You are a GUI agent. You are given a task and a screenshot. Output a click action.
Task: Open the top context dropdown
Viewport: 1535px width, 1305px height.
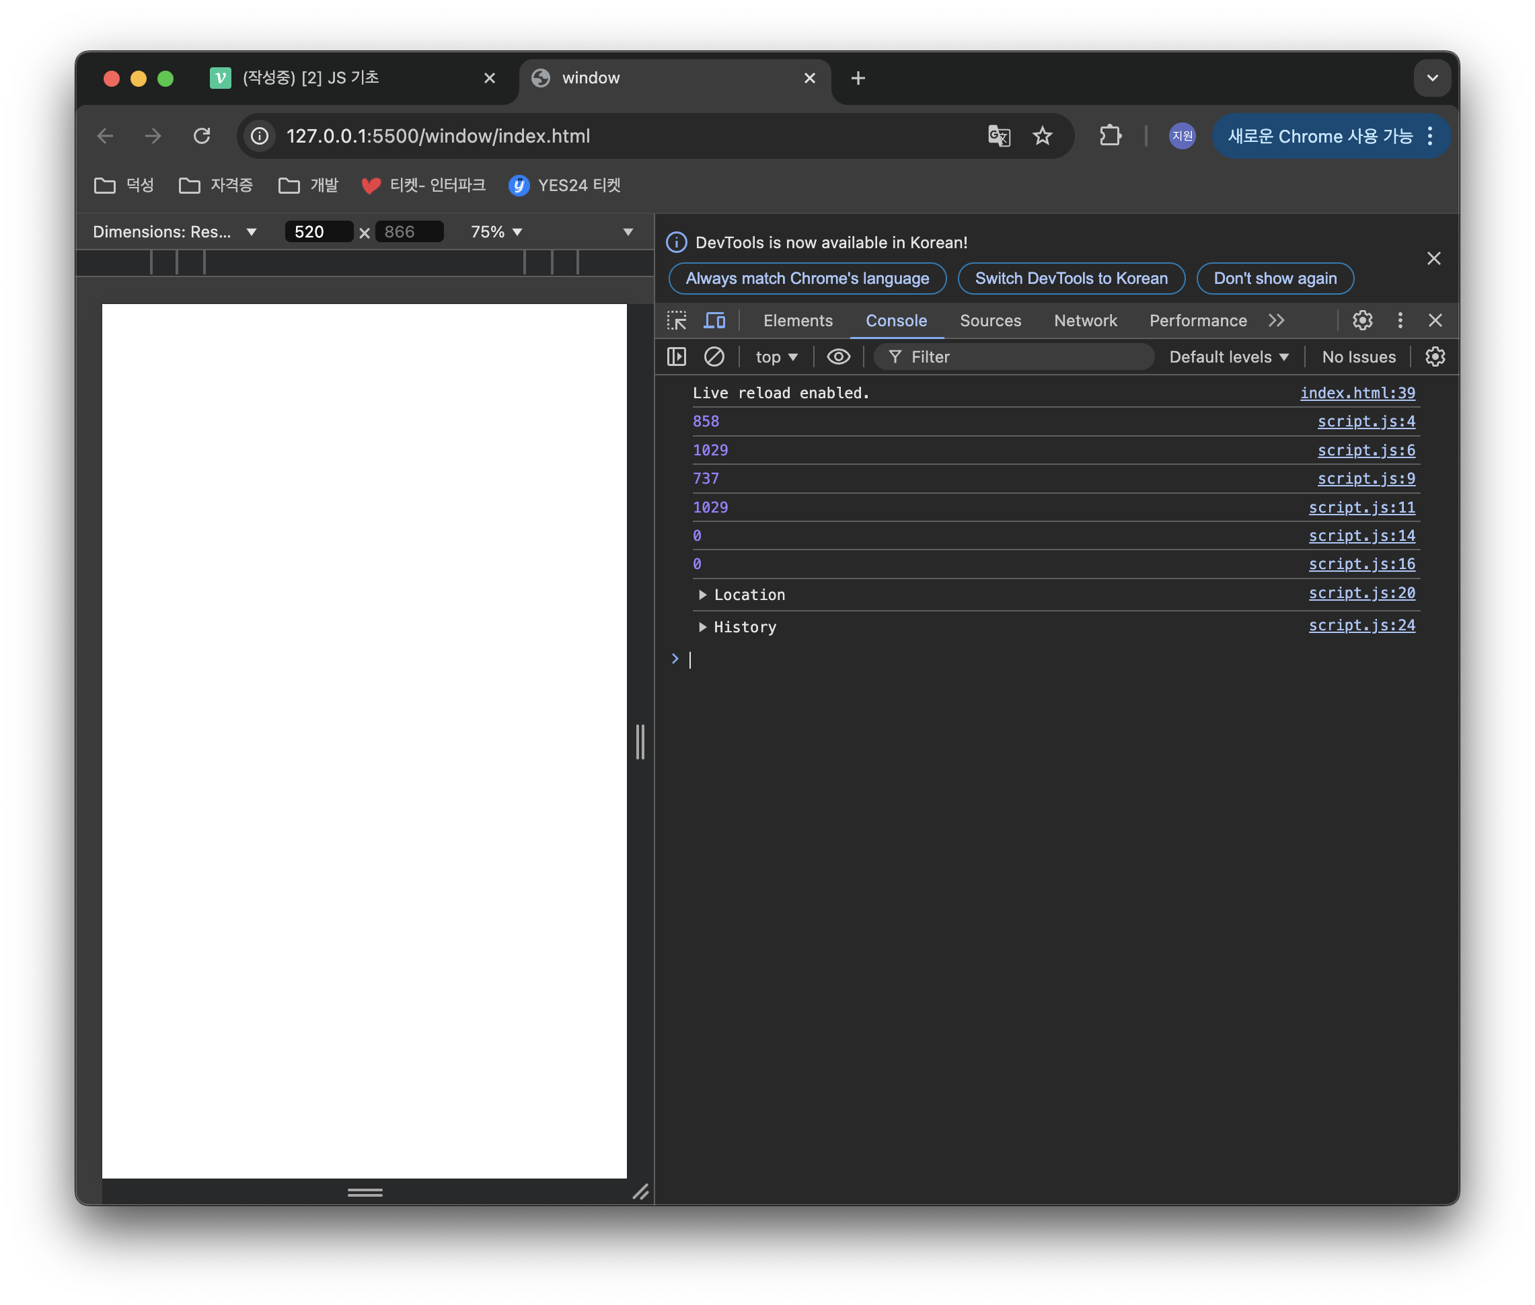[x=776, y=357]
